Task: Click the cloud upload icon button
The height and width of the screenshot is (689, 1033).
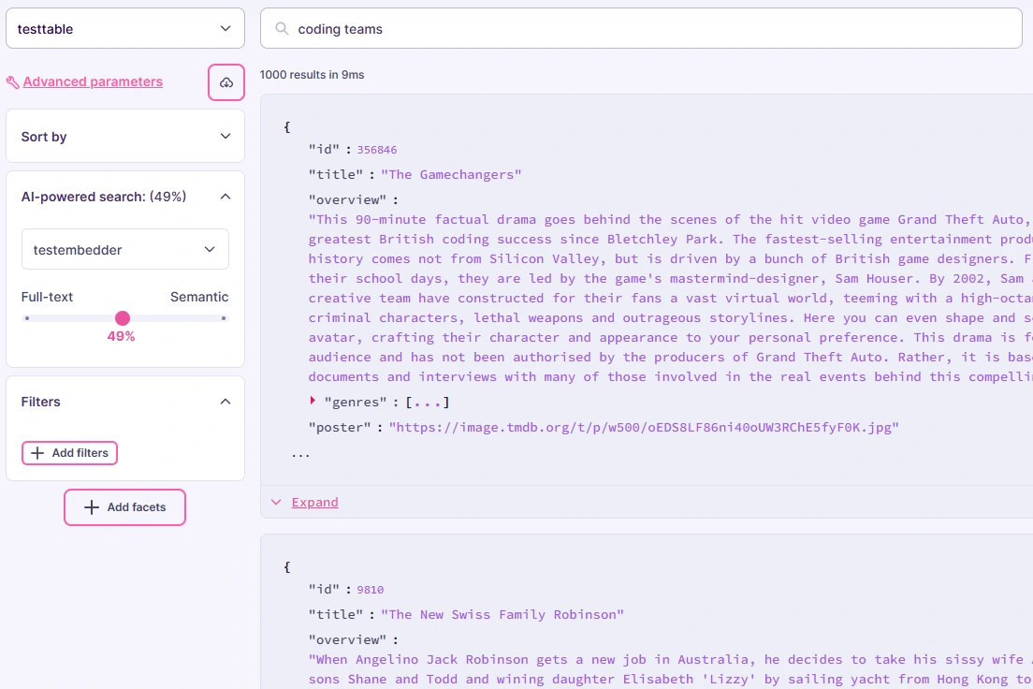Action: (x=226, y=82)
